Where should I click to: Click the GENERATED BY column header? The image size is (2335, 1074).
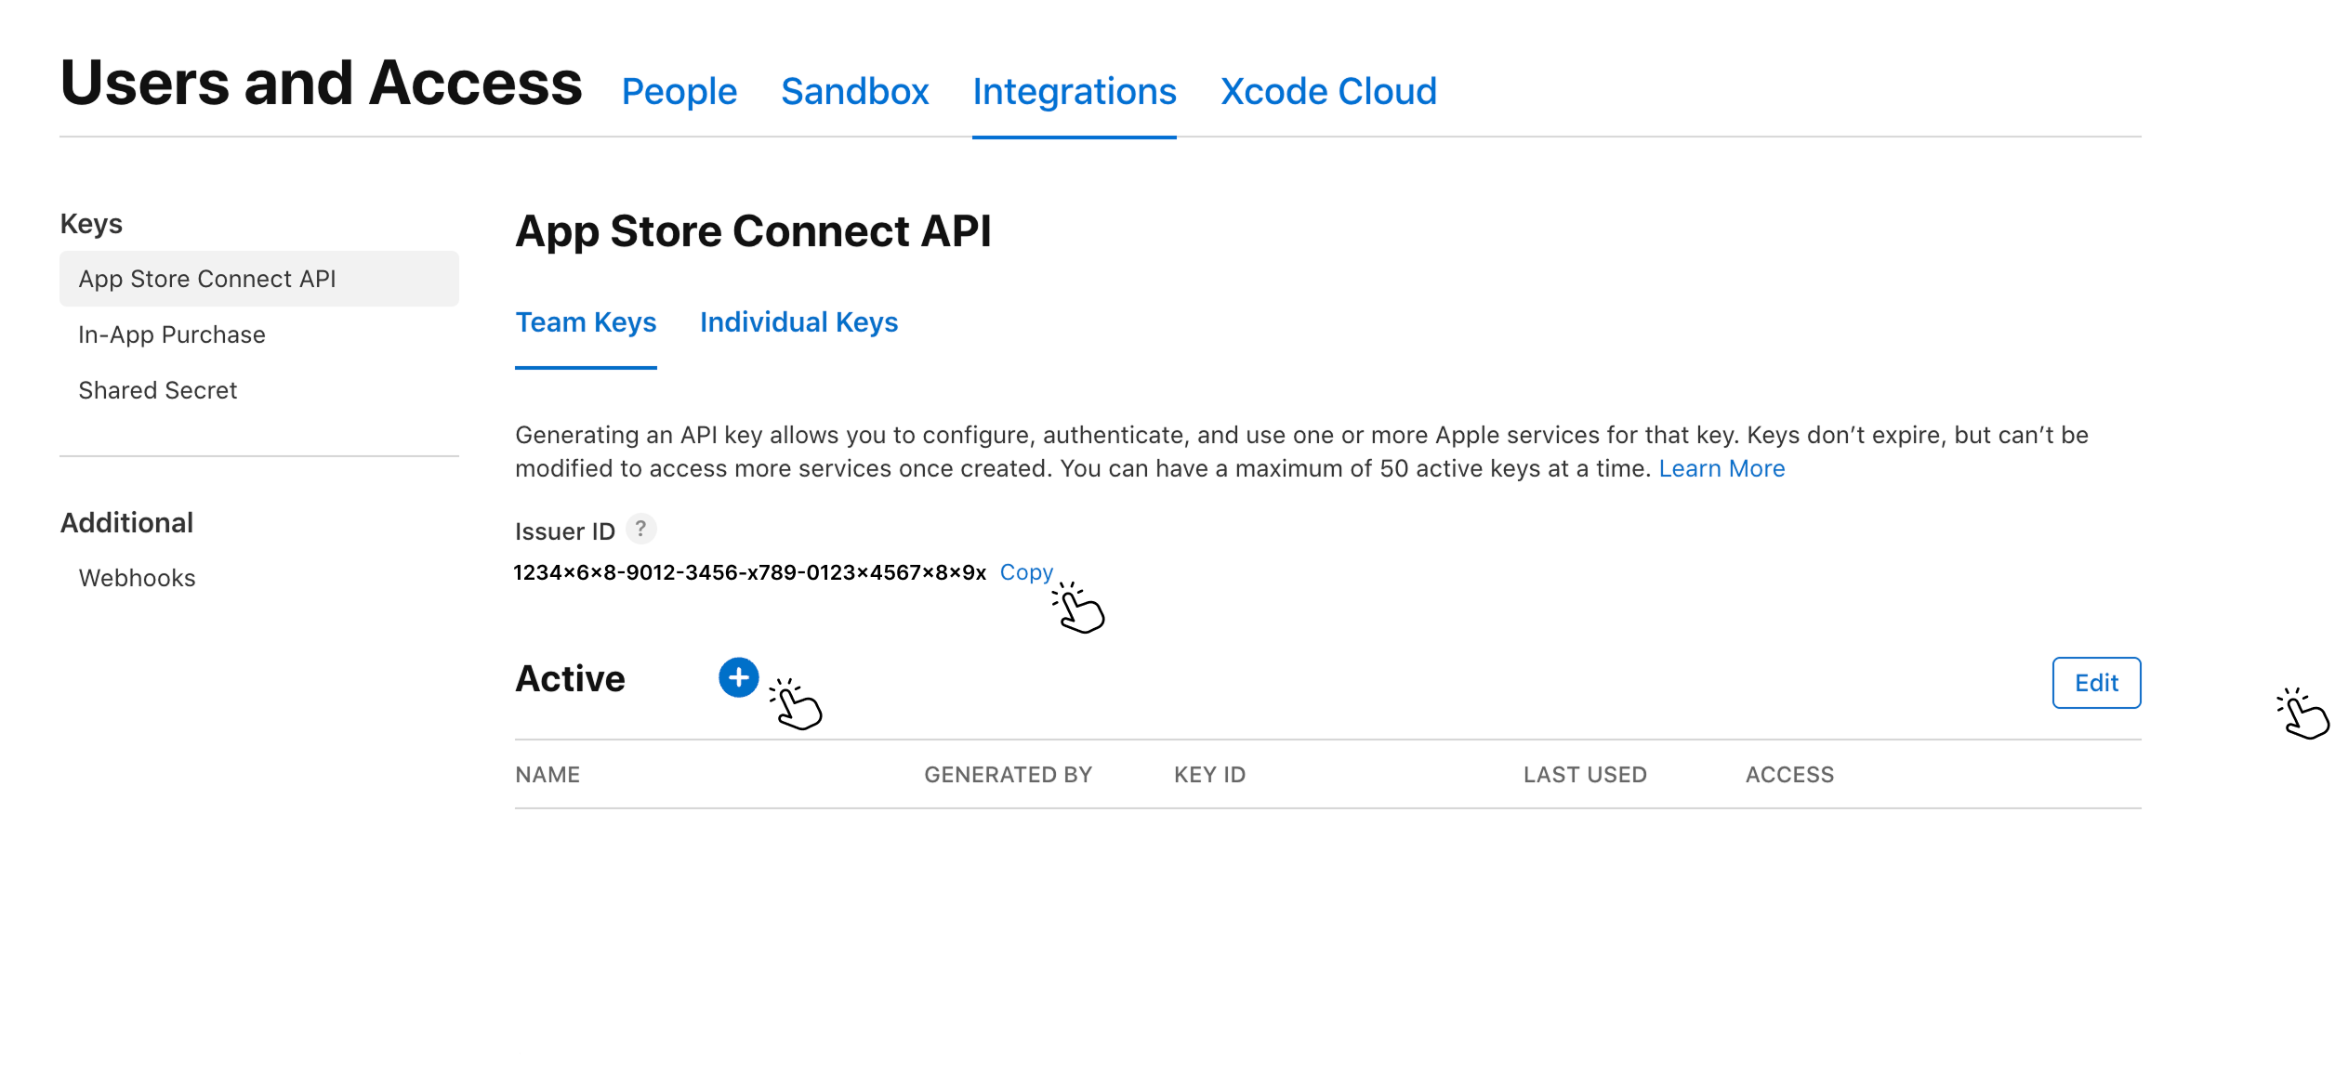click(x=1008, y=775)
